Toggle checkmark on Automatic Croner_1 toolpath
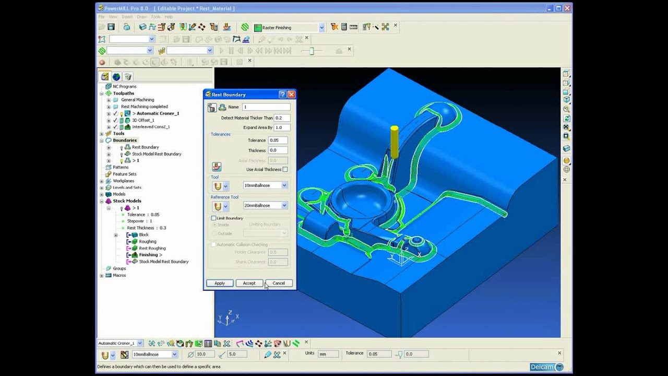This screenshot has width=668, height=376. pyautogui.click(x=115, y=113)
